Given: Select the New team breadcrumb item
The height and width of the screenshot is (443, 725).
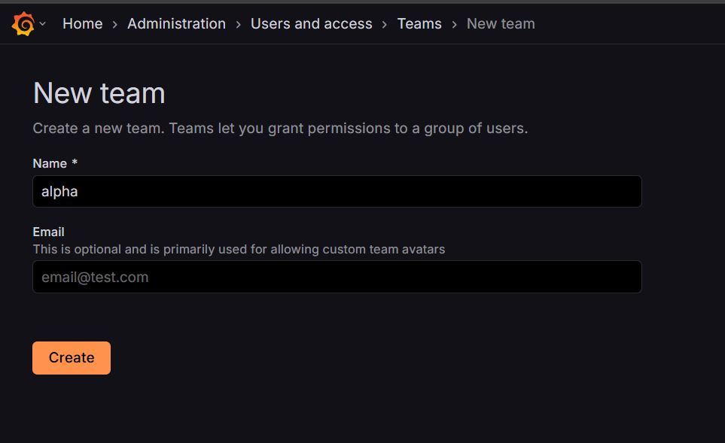Looking at the screenshot, I should point(501,23).
